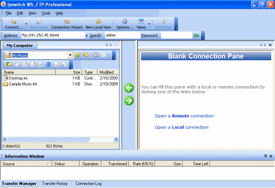Switch to the Connection Log tab

point(89,184)
